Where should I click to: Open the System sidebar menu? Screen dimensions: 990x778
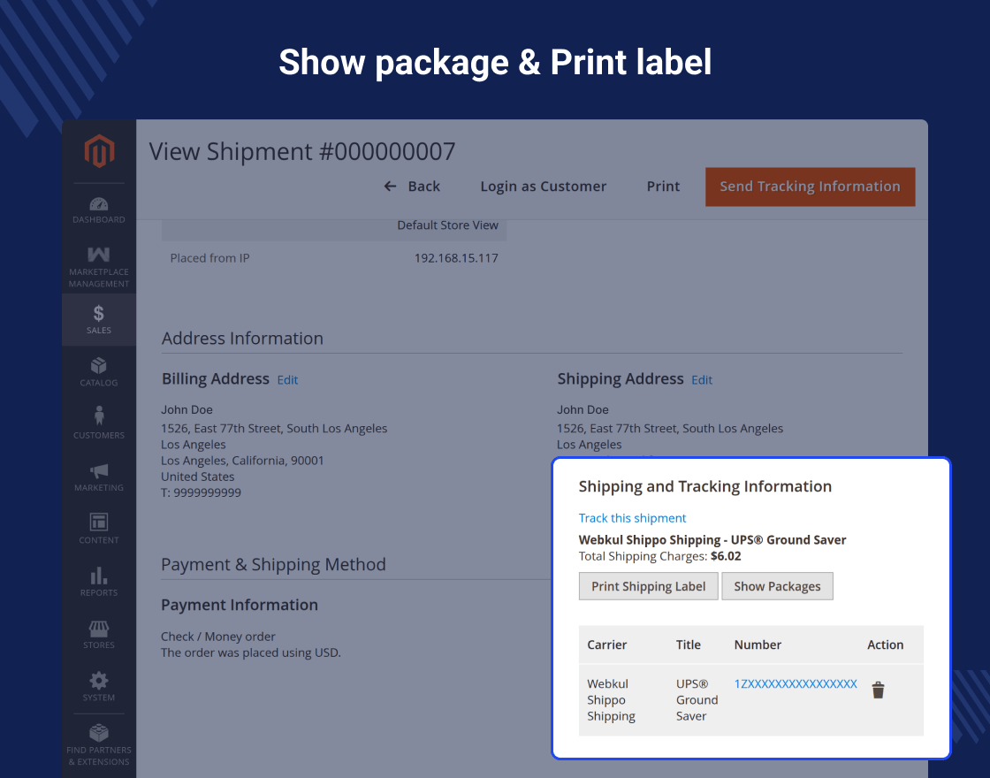[x=98, y=686]
